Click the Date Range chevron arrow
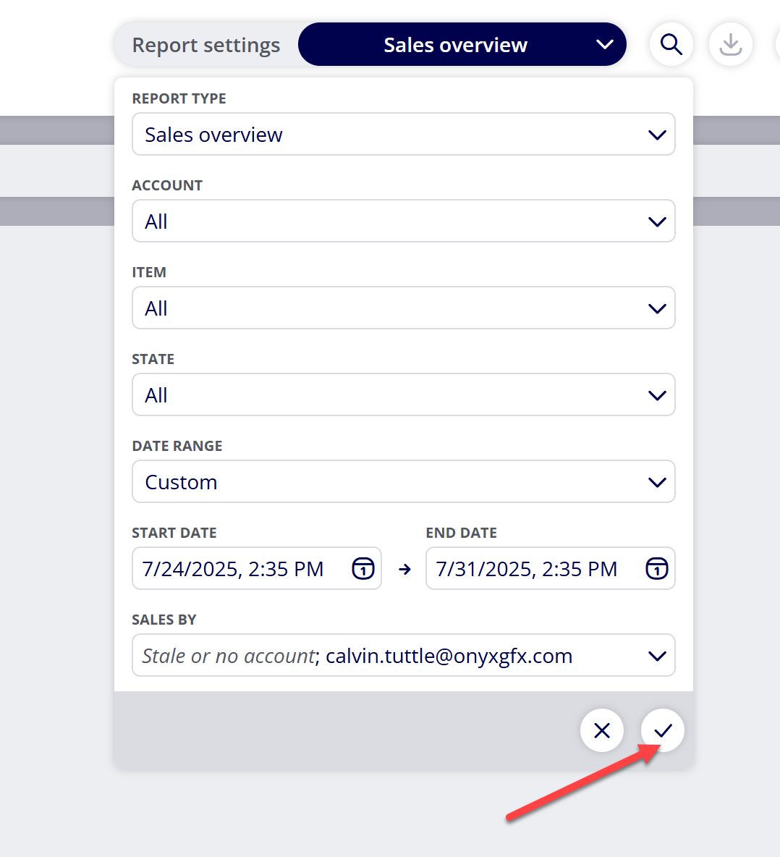Image resolution: width=780 pixels, height=857 pixels. point(657,483)
